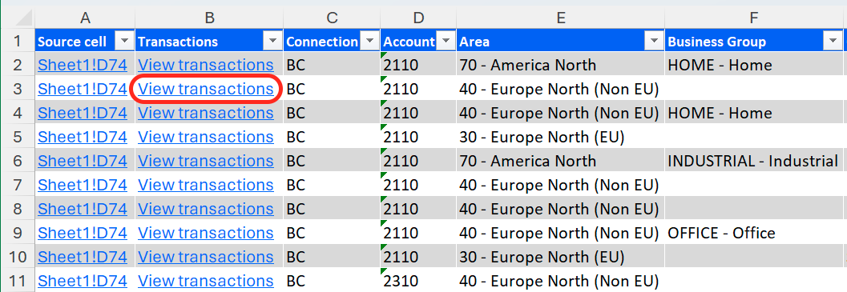This screenshot has width=847, height=292.
Task: Open the Area column filter dropdown
Action: point(655,42)
